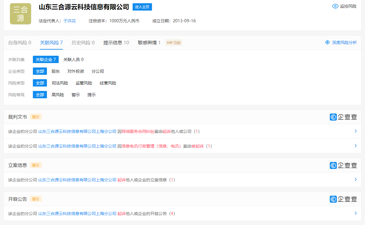Filter enterprise type by 股东
Image resolution: width=365 pixels, height=225 pixels.
(x=56, y=71)
